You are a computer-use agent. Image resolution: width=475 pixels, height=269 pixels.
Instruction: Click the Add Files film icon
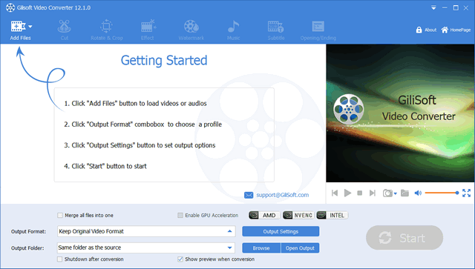[18, 27]
